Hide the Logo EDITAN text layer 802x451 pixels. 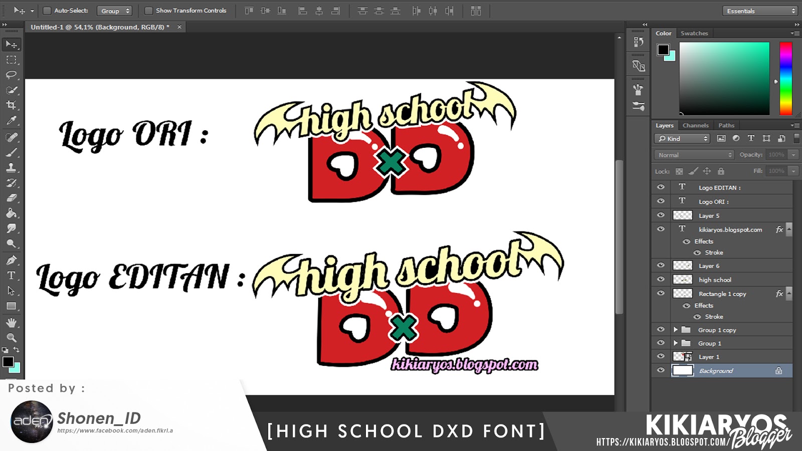click(661, 187)
